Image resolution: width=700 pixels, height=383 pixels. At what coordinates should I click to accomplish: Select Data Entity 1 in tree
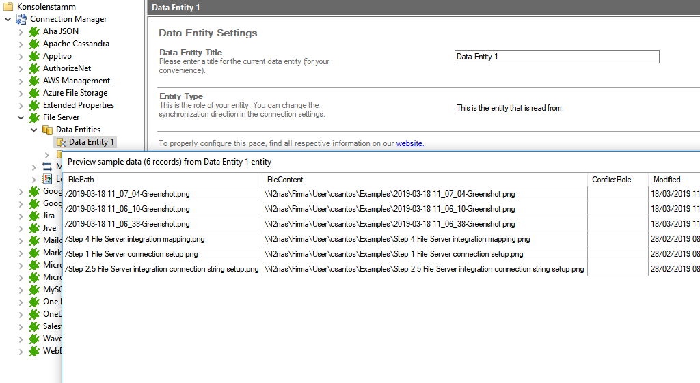point(92,142)
